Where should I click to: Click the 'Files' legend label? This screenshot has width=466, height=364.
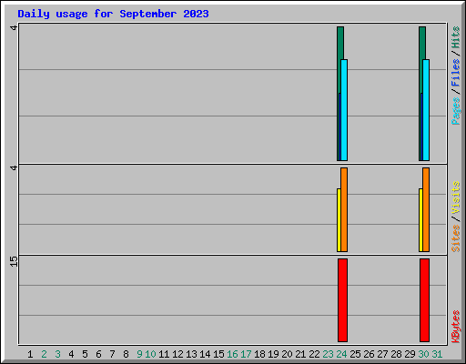click(456, 73)
